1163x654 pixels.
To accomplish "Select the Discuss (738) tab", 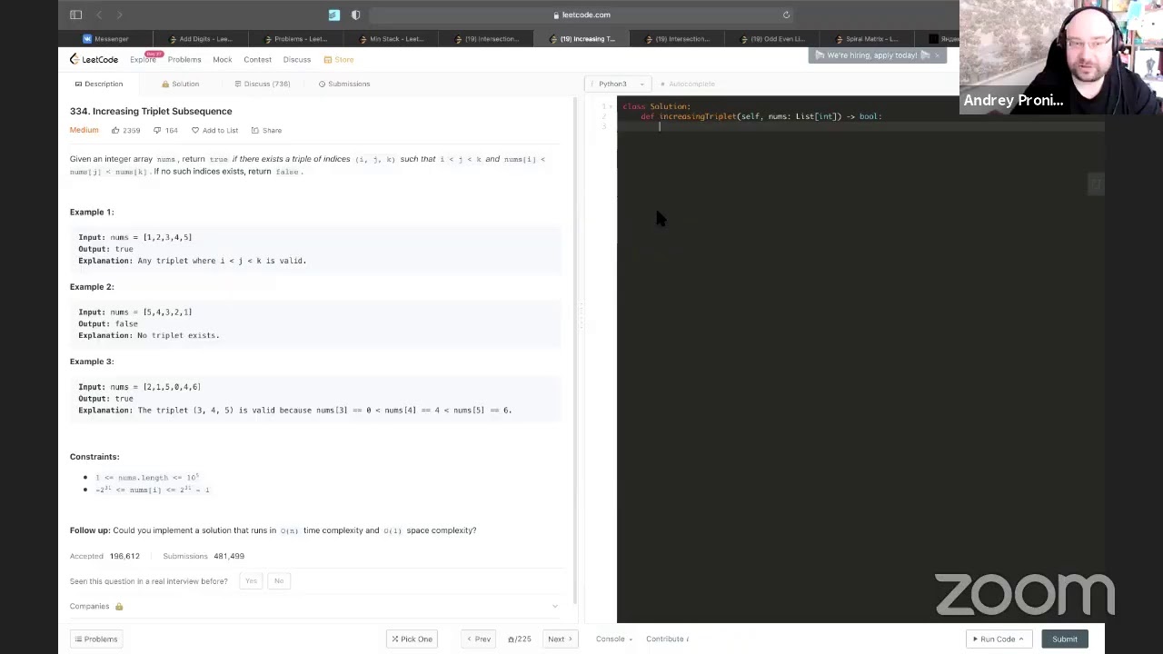I will tap(262, 84).
